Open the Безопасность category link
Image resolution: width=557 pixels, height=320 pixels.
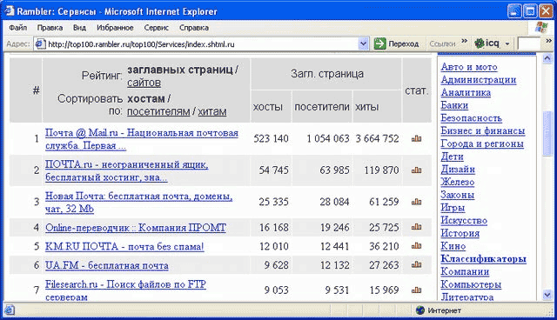(471, 118)
